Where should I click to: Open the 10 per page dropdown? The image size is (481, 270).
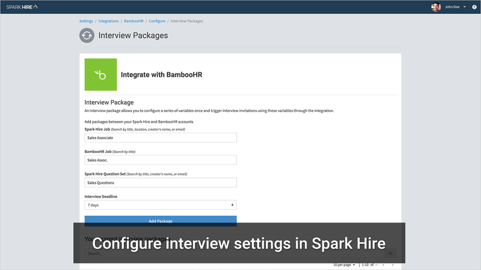tap(344, 265)
